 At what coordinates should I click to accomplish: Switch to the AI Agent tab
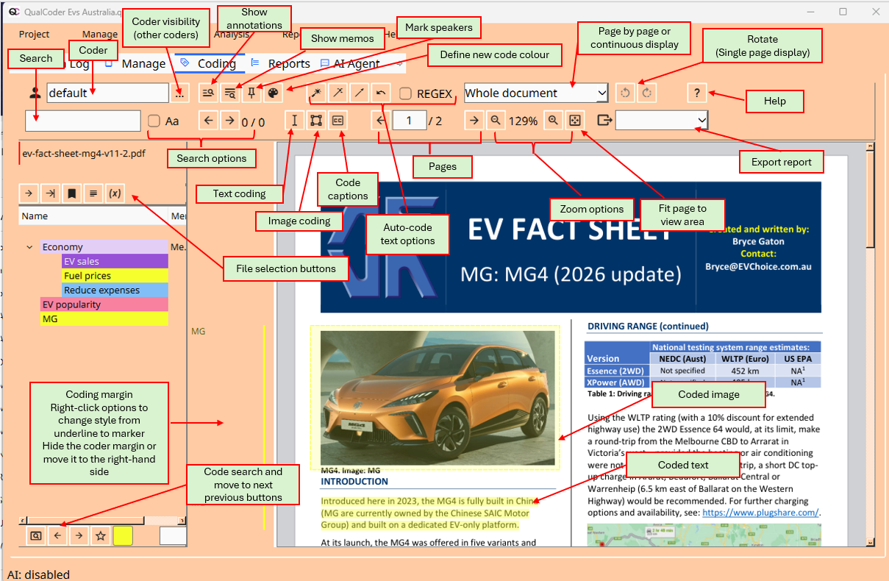pyautogui.click(x=350, y=64)
